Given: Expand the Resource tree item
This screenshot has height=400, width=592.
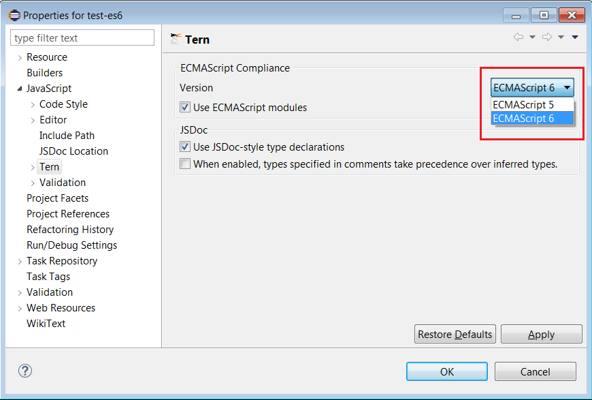Looking at the screenshot, I should click(18, 57).
